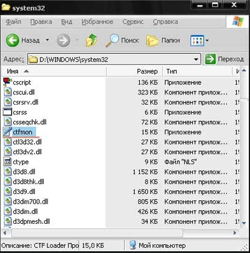Open the address bar dropdown list
Viewport: 250px width, 253px height.
tap(196, 60)
